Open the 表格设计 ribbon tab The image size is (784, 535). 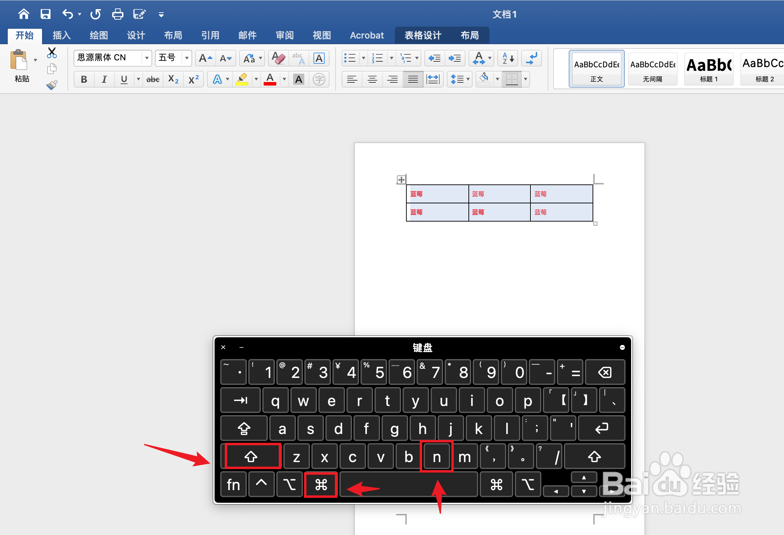(423, 35)
